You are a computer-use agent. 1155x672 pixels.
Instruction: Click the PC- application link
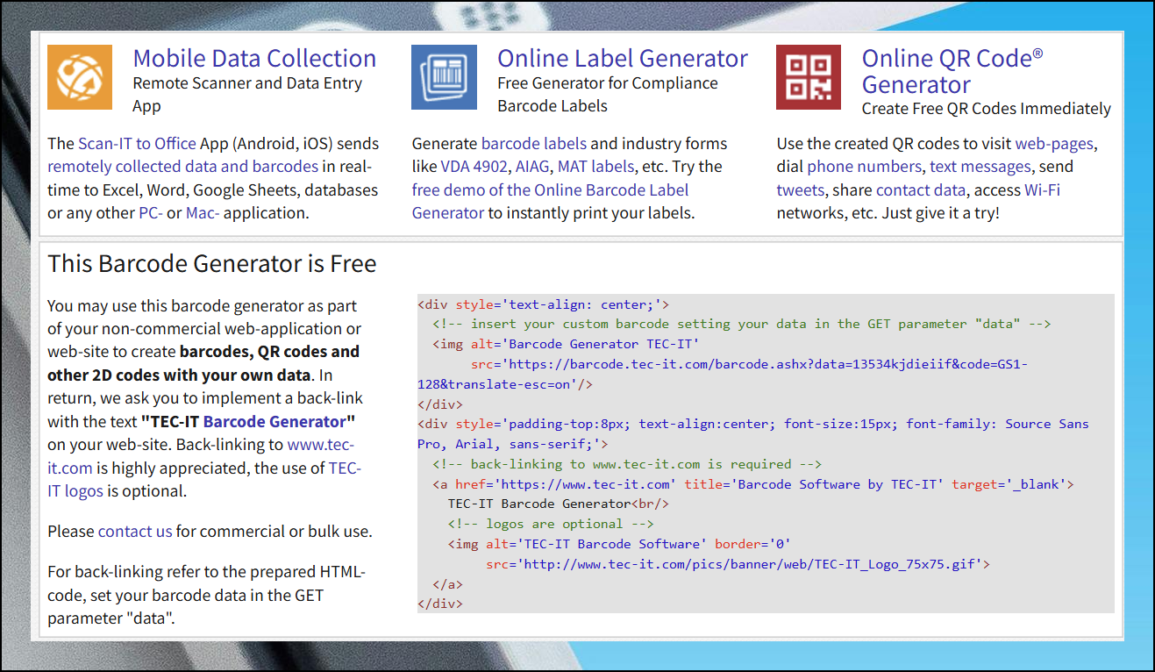151,213
